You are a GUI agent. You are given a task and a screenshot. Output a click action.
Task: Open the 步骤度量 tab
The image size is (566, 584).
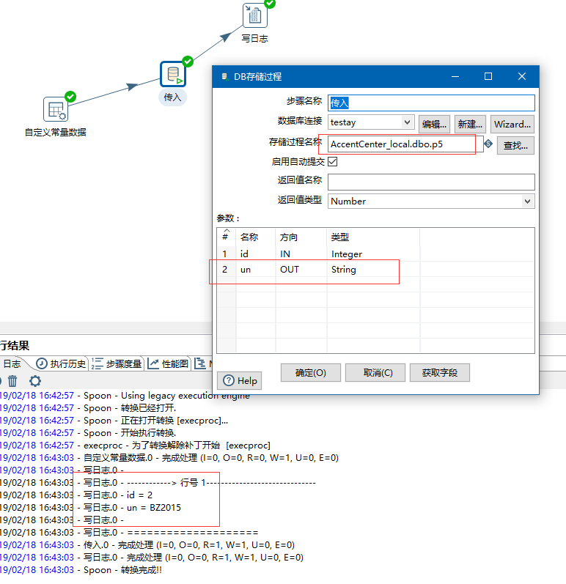pyautogui.click(x=117, y=363)
